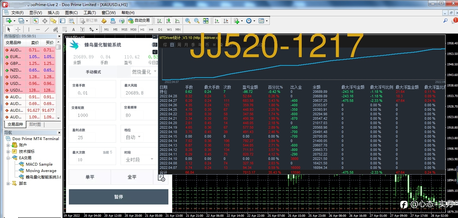Click the 单平 button
This screenshot has height=218, width=458.
[90, 177]
